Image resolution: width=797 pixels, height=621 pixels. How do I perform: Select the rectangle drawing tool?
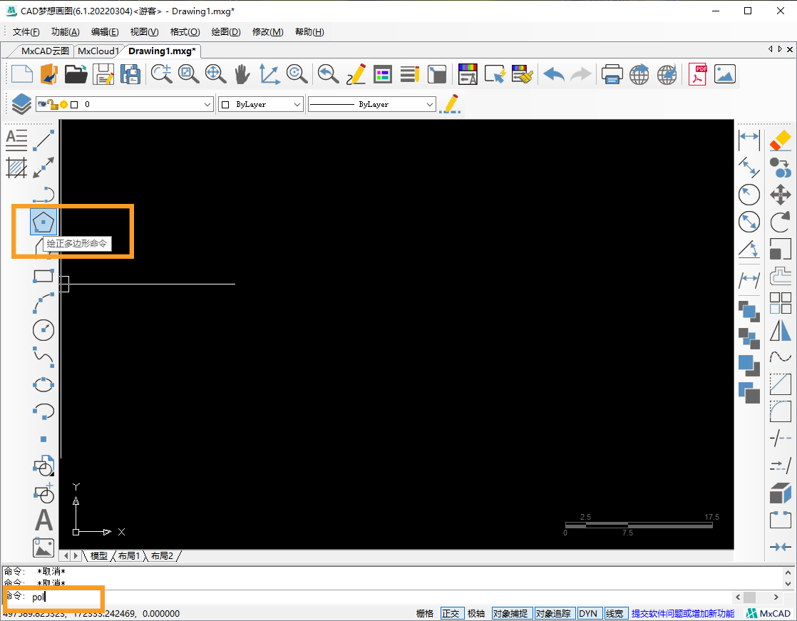point(43,276)
